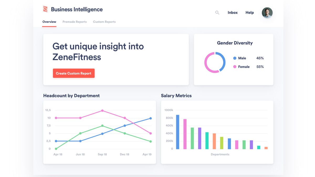Switch to the Custom Reports tab
315x177 pixels.
click(x=104, y=22)
